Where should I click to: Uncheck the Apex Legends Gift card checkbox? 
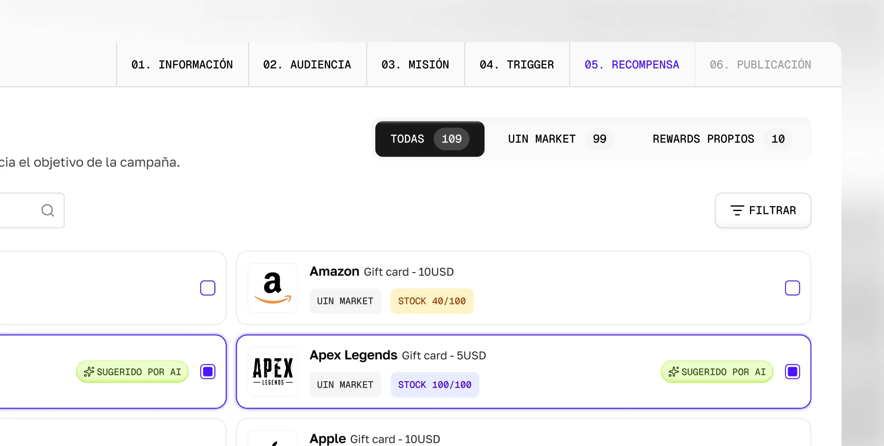coord(792,372)
